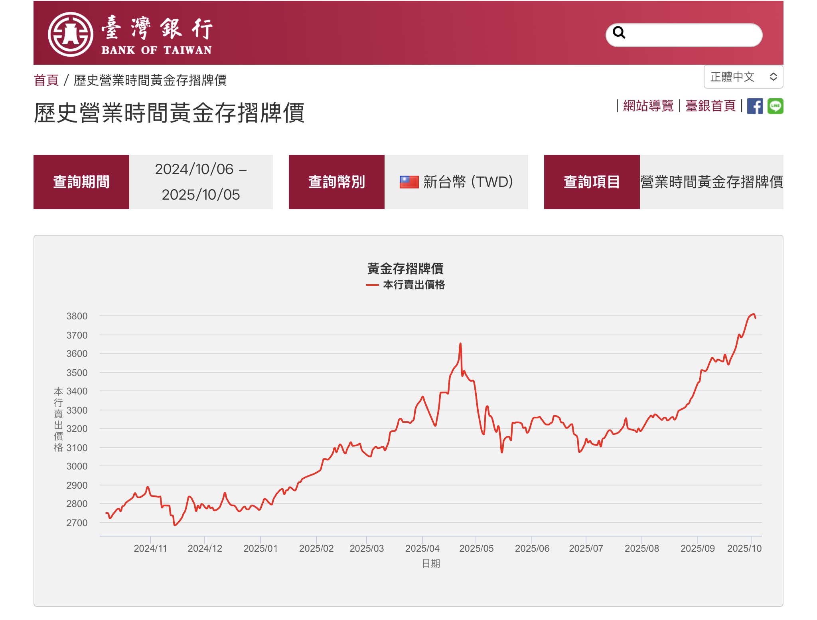Viewport: 817px width, 620px height.
Task: Open the 臺銀首頁 link
Action: point(710,106)
